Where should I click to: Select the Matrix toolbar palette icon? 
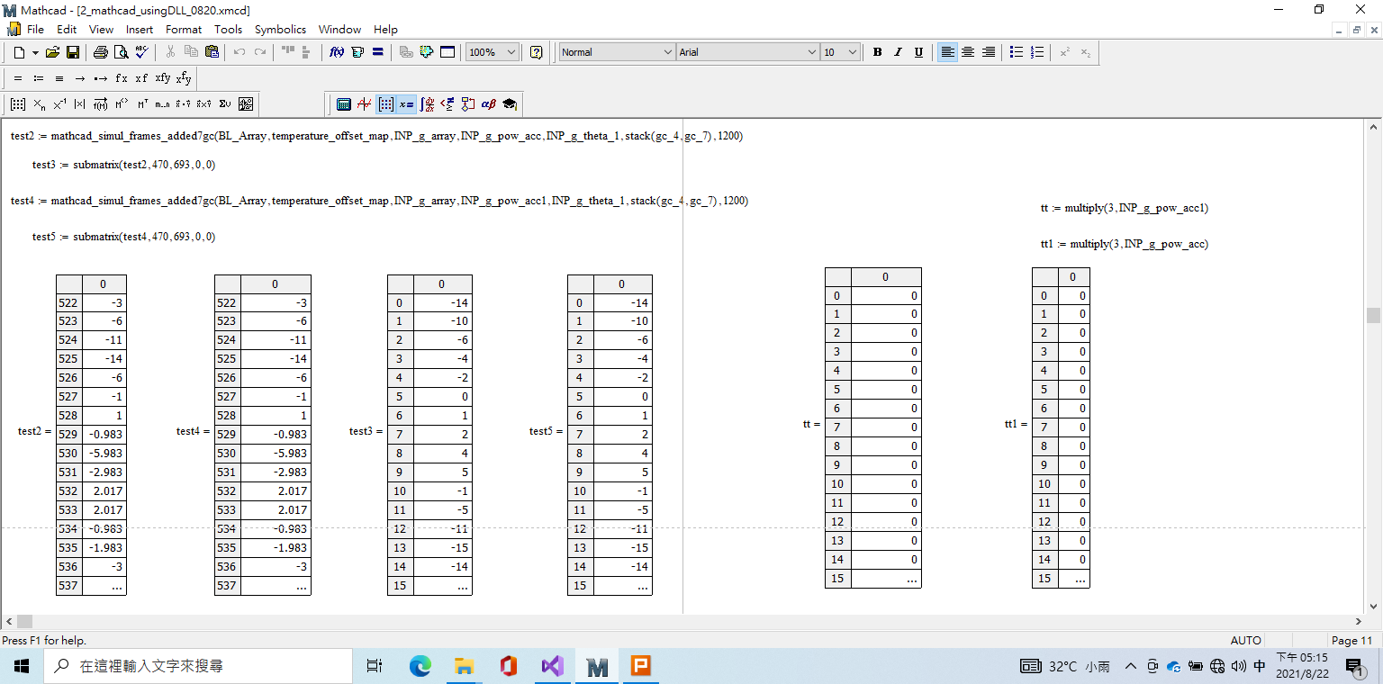(385, 103)
